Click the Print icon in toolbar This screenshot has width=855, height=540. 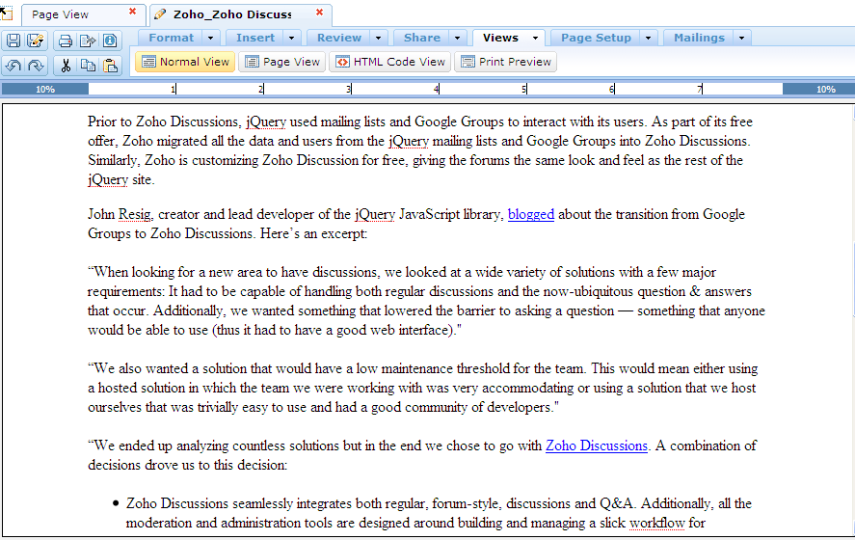(x=65, y=40)
